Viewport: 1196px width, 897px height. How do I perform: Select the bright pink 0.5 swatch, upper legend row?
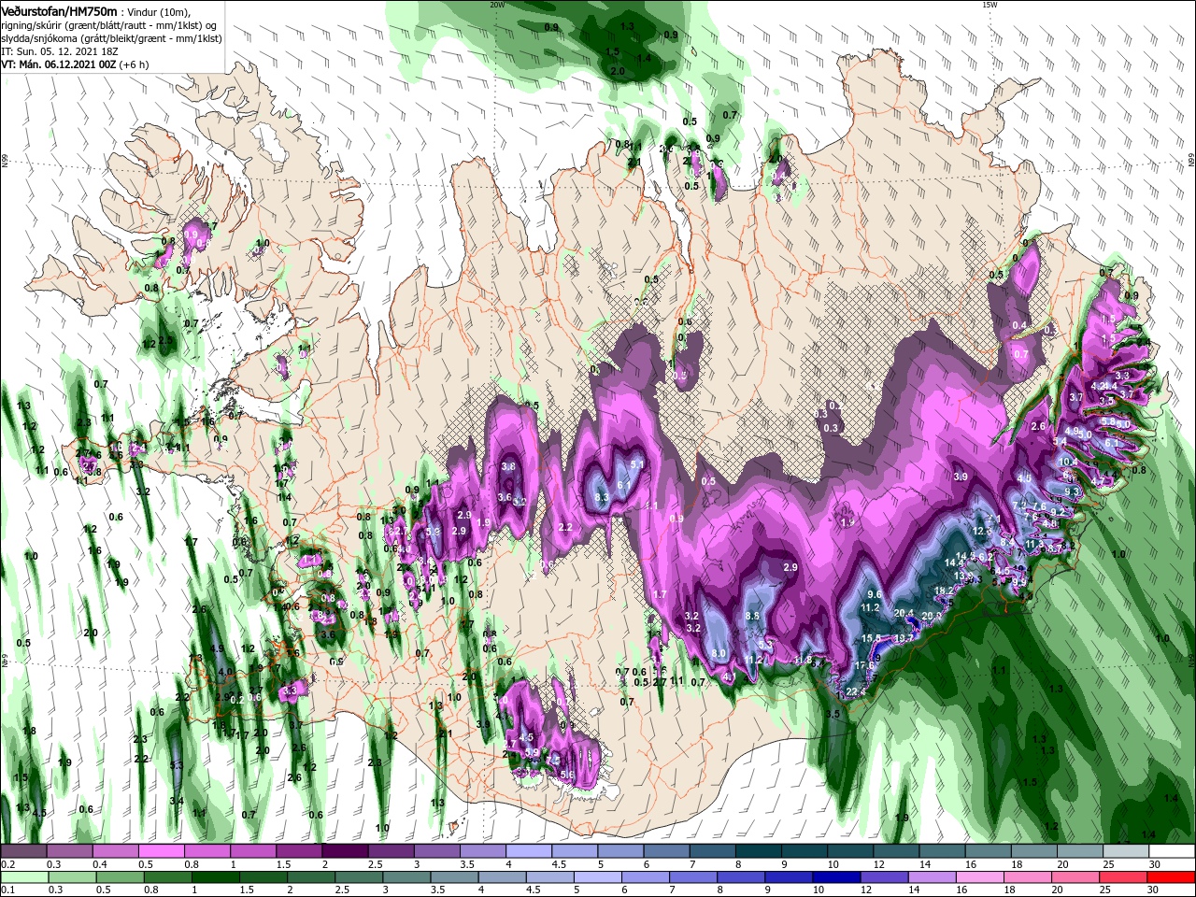(x=161, y=851)
